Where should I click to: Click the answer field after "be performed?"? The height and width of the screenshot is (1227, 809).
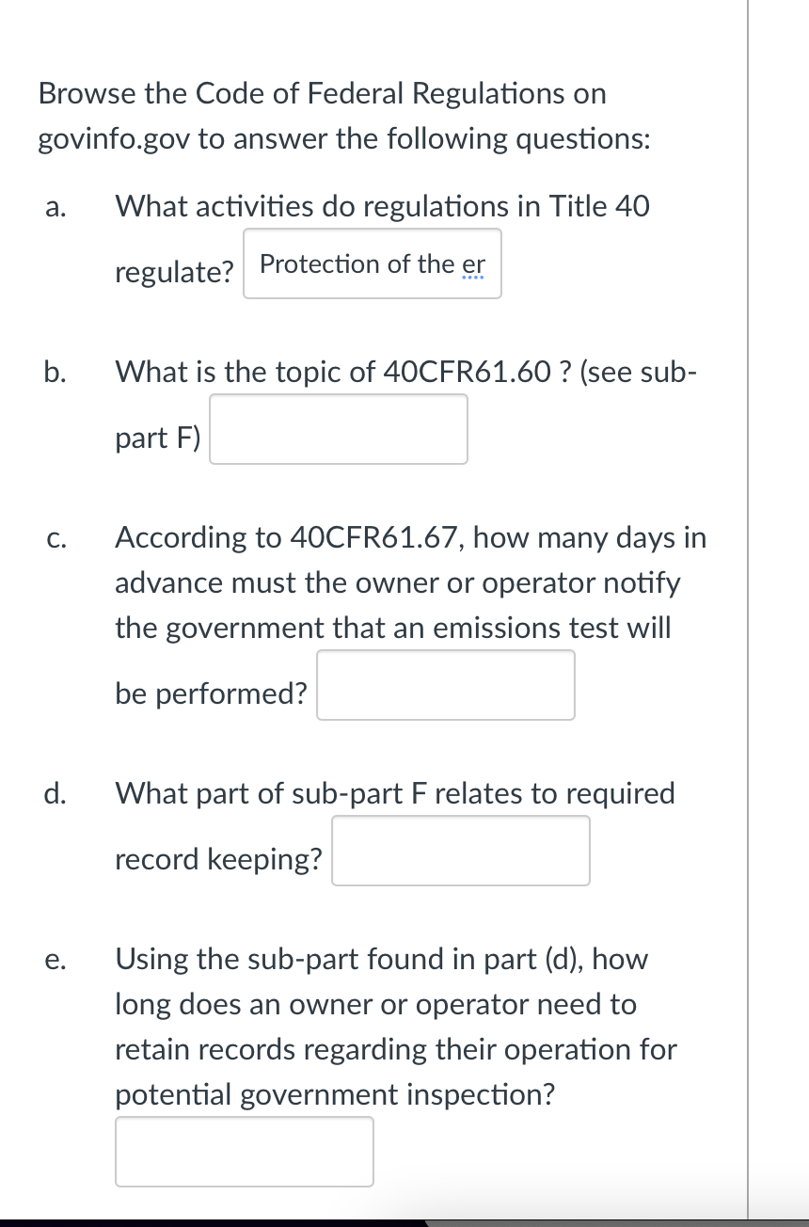click(445, 684)
